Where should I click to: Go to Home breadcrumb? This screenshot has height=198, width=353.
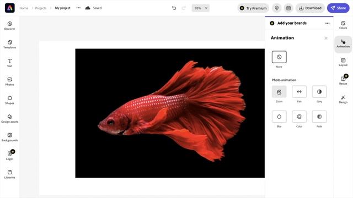coord(24,8)
